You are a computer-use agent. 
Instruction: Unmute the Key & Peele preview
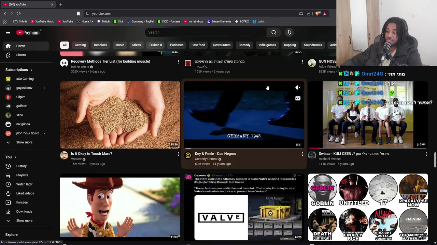tap(298, 87)
